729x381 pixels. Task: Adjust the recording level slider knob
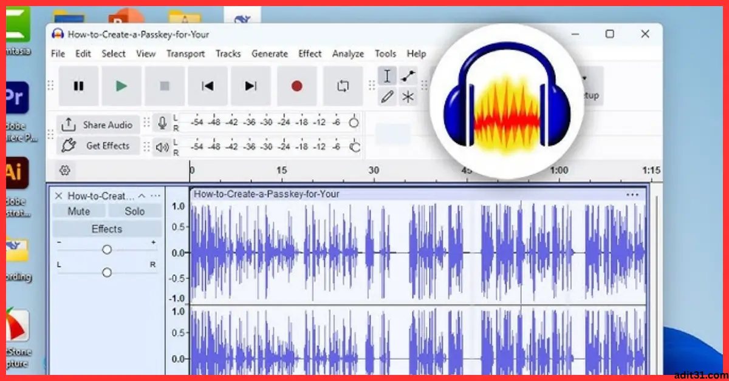(x=354, y=123)
